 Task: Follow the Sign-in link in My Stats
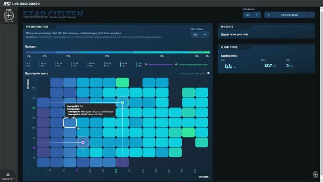coord(225,34)
